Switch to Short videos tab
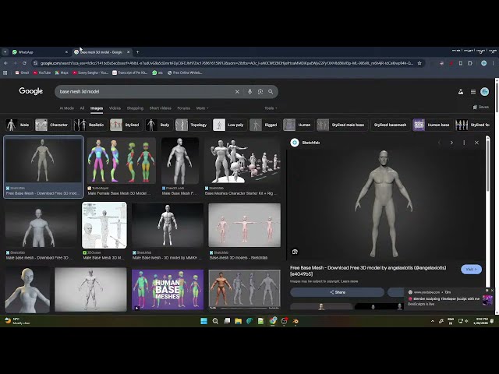Viewport: 499px width, 374px height. [x=161, y=108]
